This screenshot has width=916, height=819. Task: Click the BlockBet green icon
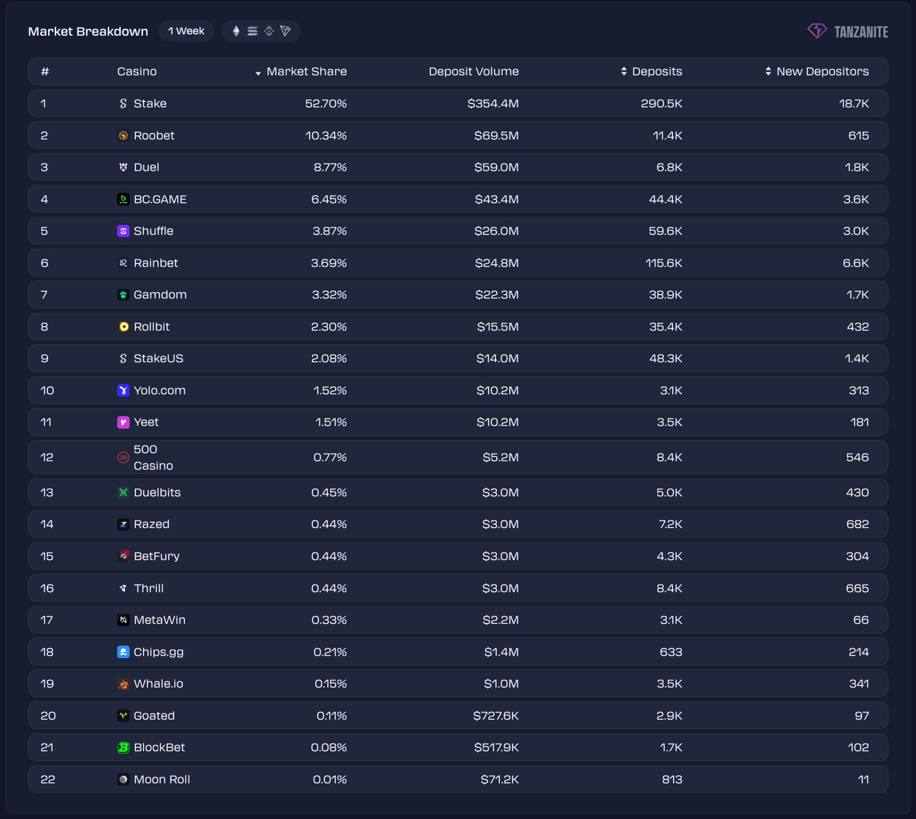pyautogui.click(x=123, y=747)
